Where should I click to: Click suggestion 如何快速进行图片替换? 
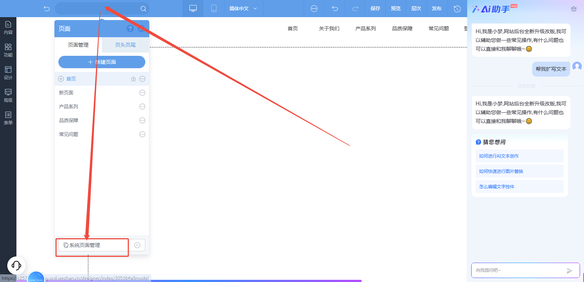520,171
